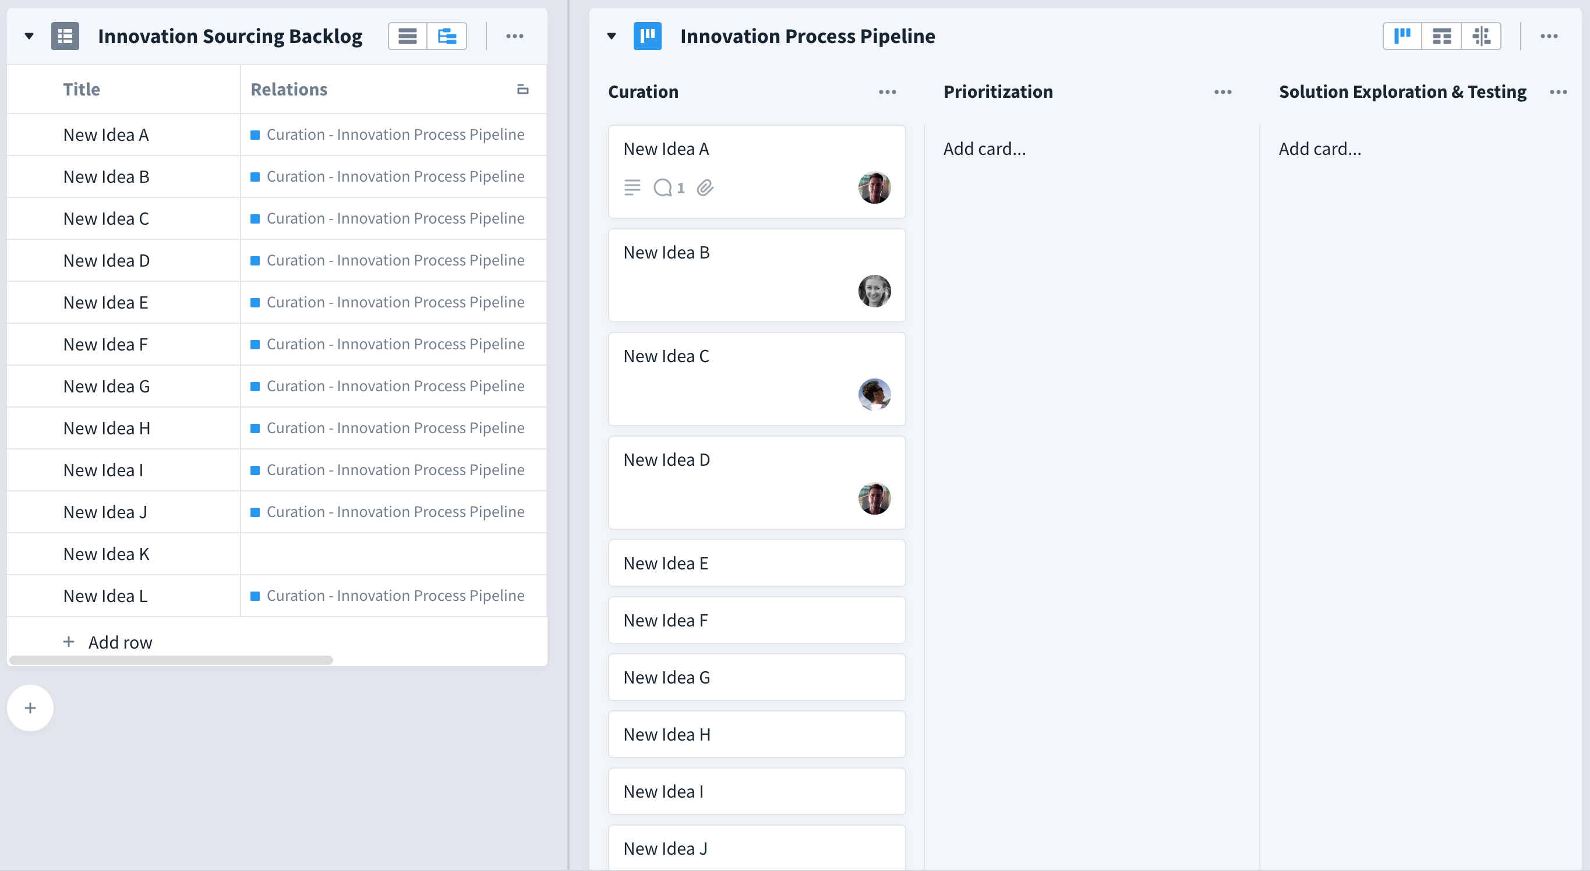Expand the collapse-columns icon on the Relations header
Image resolution: width=1590 pixels, height=871 pixels.
click(523, 89)
